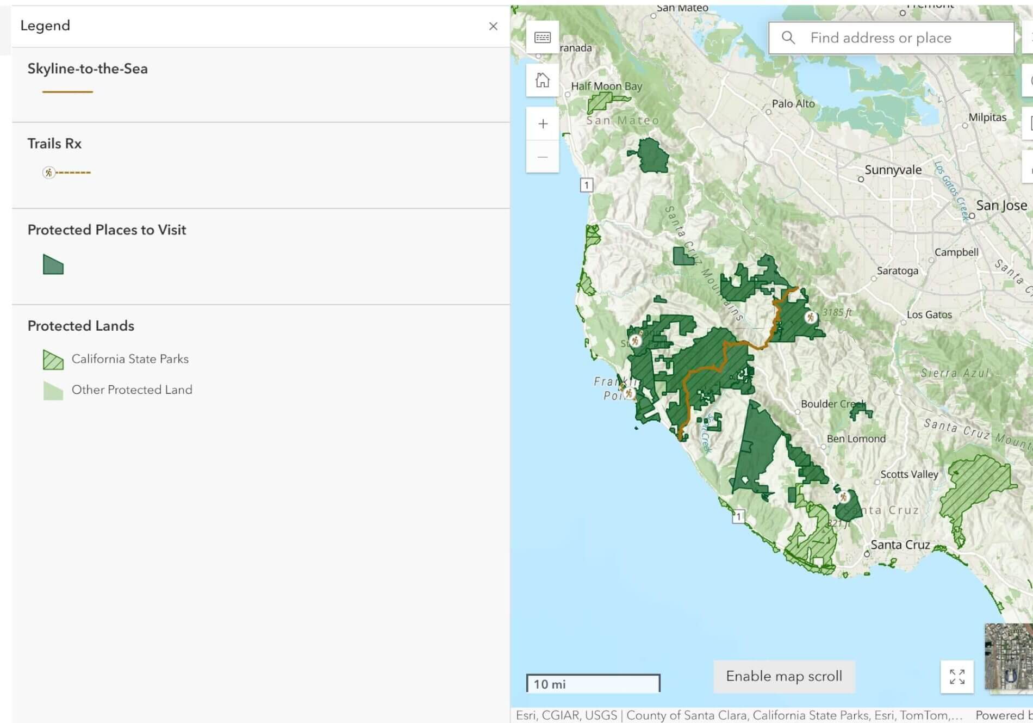Click the search magnifier icon

pyautogui.click(x=788, y=38)
